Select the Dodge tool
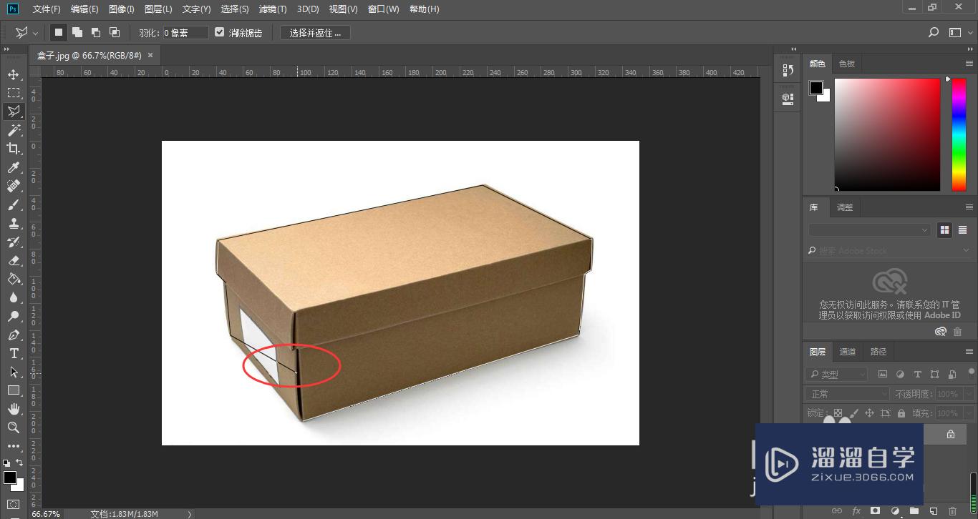The width and height of the screenshot is (978, 519). pyautogui.click(x=14, y=316)
